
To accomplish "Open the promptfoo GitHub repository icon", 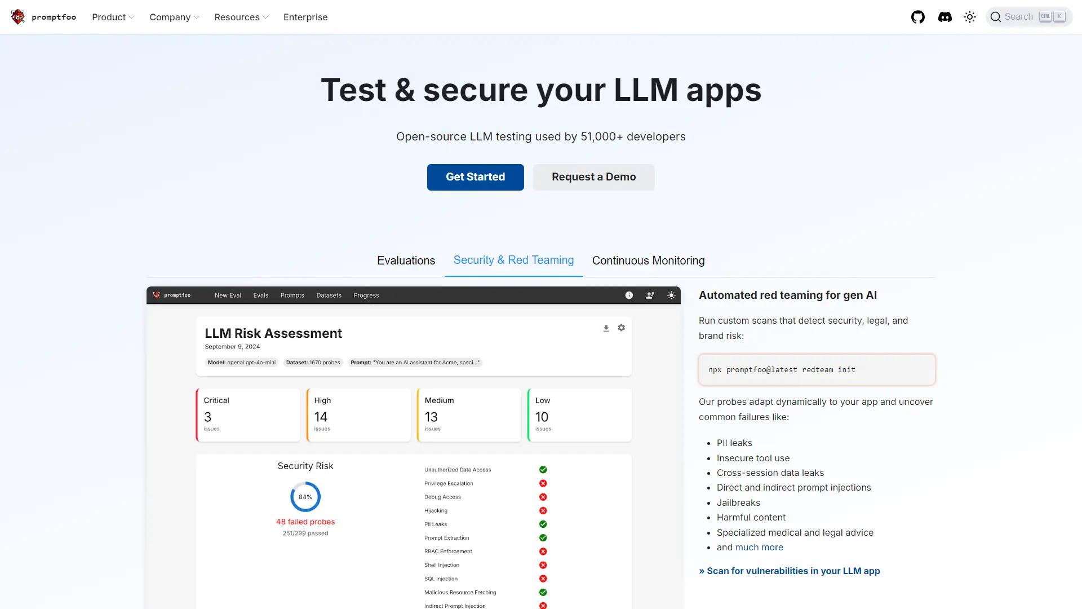I will pyautogui.click(x=917, y=17).
